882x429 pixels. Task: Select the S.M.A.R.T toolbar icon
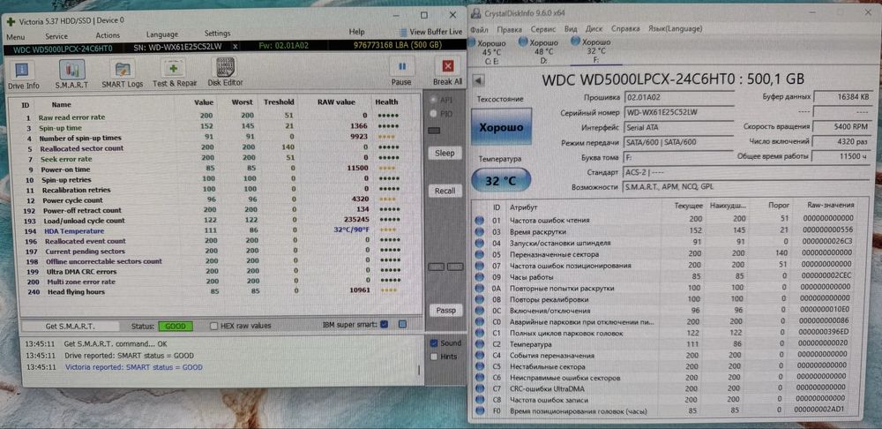tap(72, 70)
